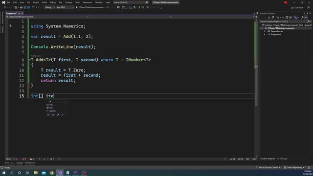Close the Program.cs tab
Screen dimensions: 313x176
[22, 13]
